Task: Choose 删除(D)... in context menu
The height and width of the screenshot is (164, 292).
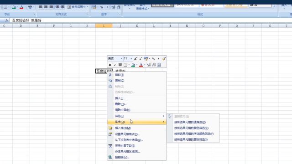Action: pyautogui.click(x=137, y=104)
